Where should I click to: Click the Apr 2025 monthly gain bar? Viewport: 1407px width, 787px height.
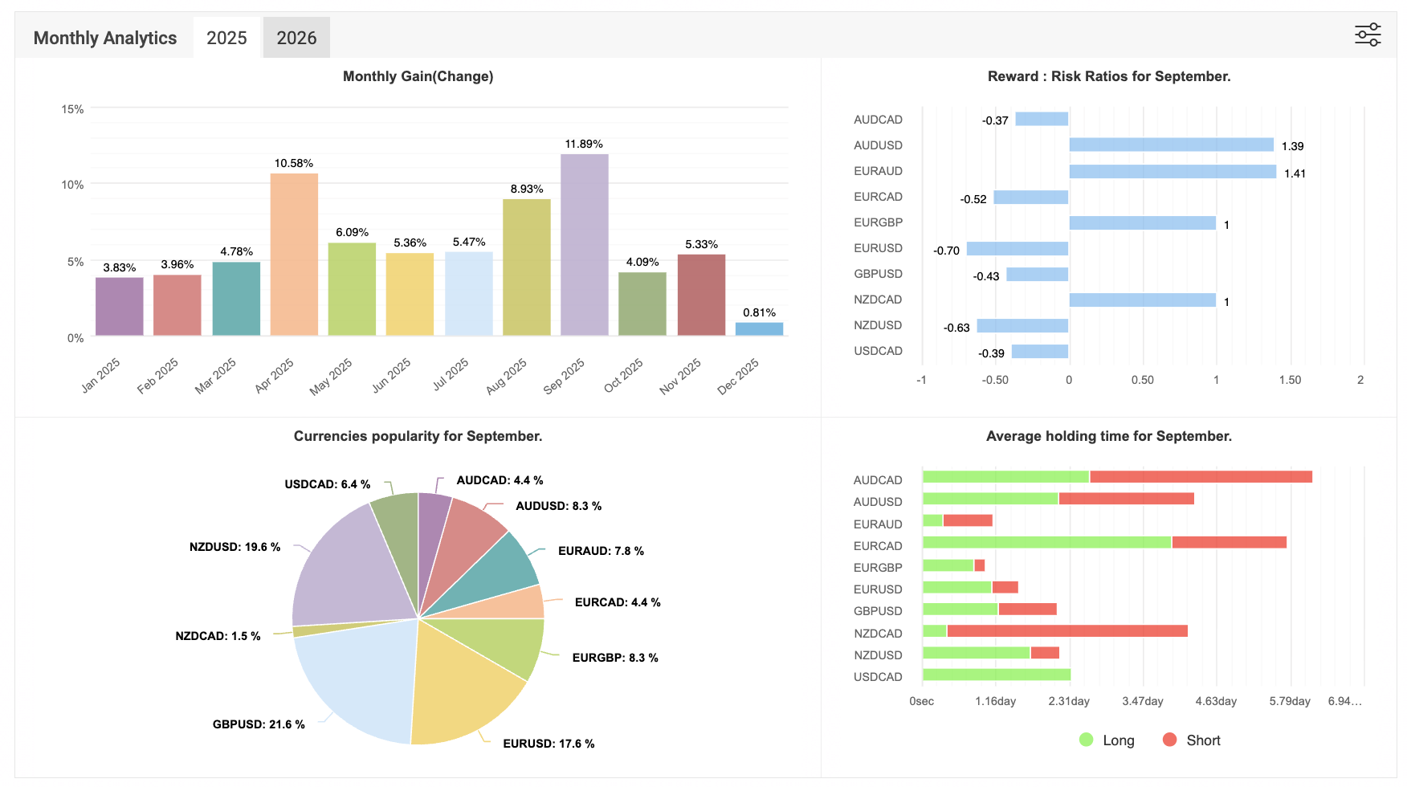[x=294, y=255]
